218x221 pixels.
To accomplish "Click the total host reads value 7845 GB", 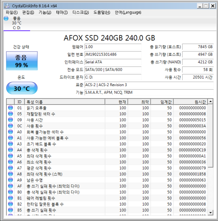I will (x=198, y=47).
